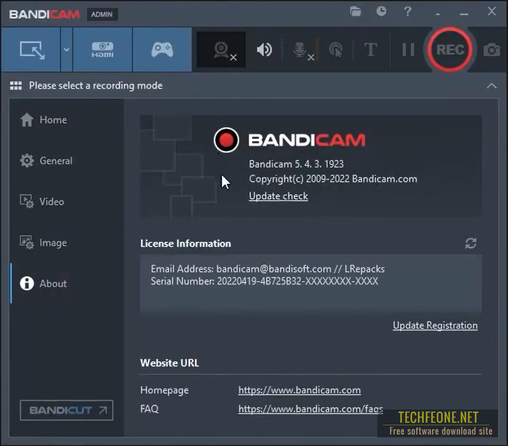Click the Update check link
This screenshot has width=508, height=446.
click(x=279, y=196)
